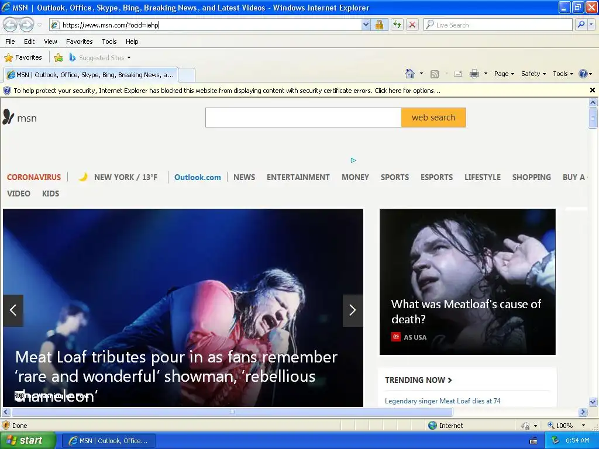599x449 pixels.
Task: Open the CORONAVIRUS link
Action: pyautogui.click(x=33, y=177)
